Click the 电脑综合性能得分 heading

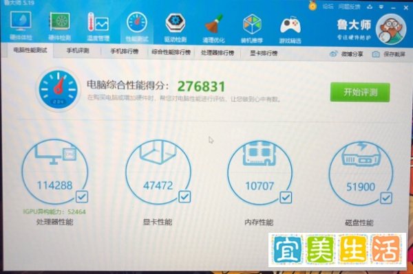(x=128, y=85)
